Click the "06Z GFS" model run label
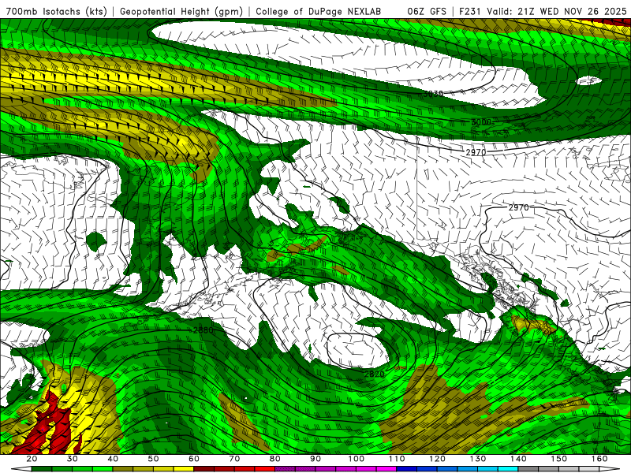 [x=427, y=11]
